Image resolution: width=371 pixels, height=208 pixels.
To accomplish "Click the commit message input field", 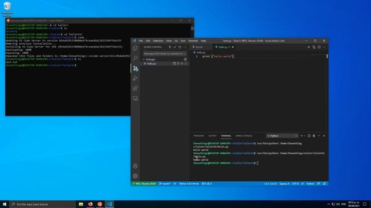I will [x=165, y=54].
